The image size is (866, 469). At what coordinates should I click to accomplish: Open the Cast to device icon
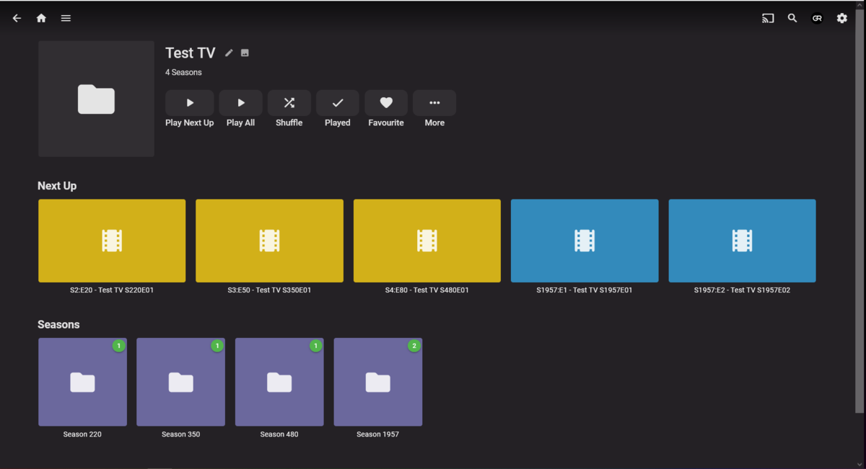(x=767, y=18)
